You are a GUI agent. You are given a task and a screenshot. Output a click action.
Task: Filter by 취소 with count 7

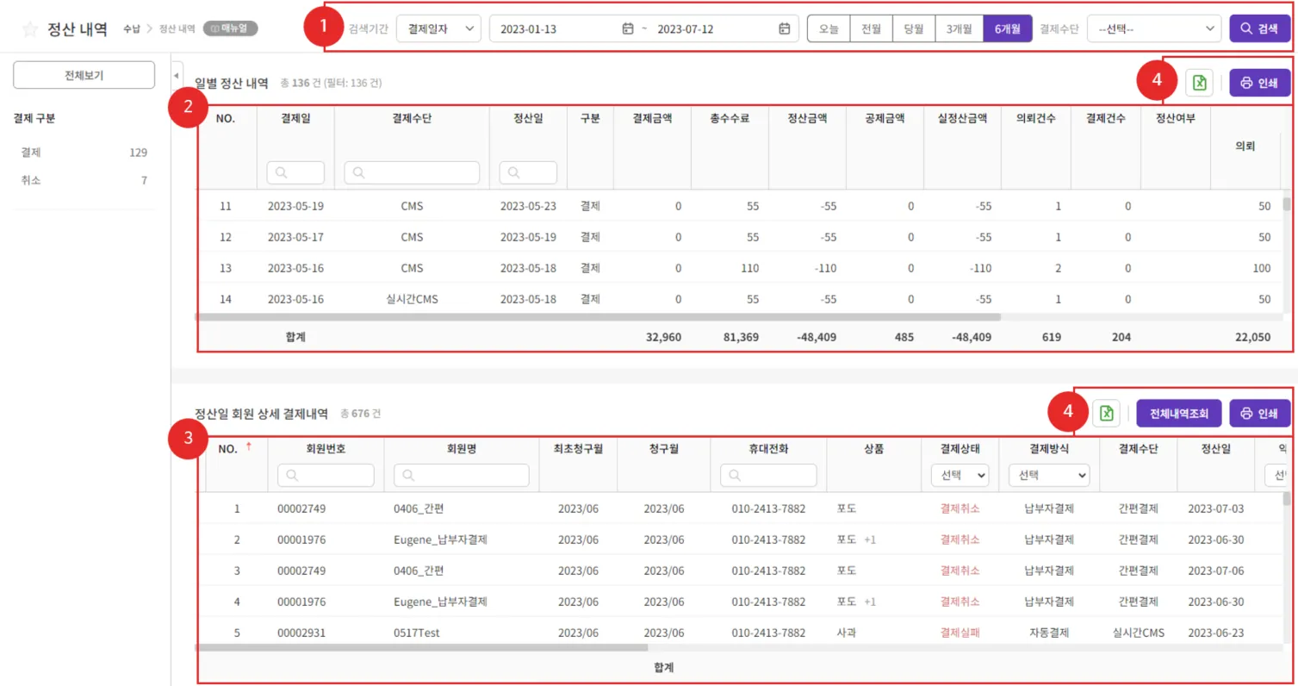pyautogui.click(x=84, y=180)
